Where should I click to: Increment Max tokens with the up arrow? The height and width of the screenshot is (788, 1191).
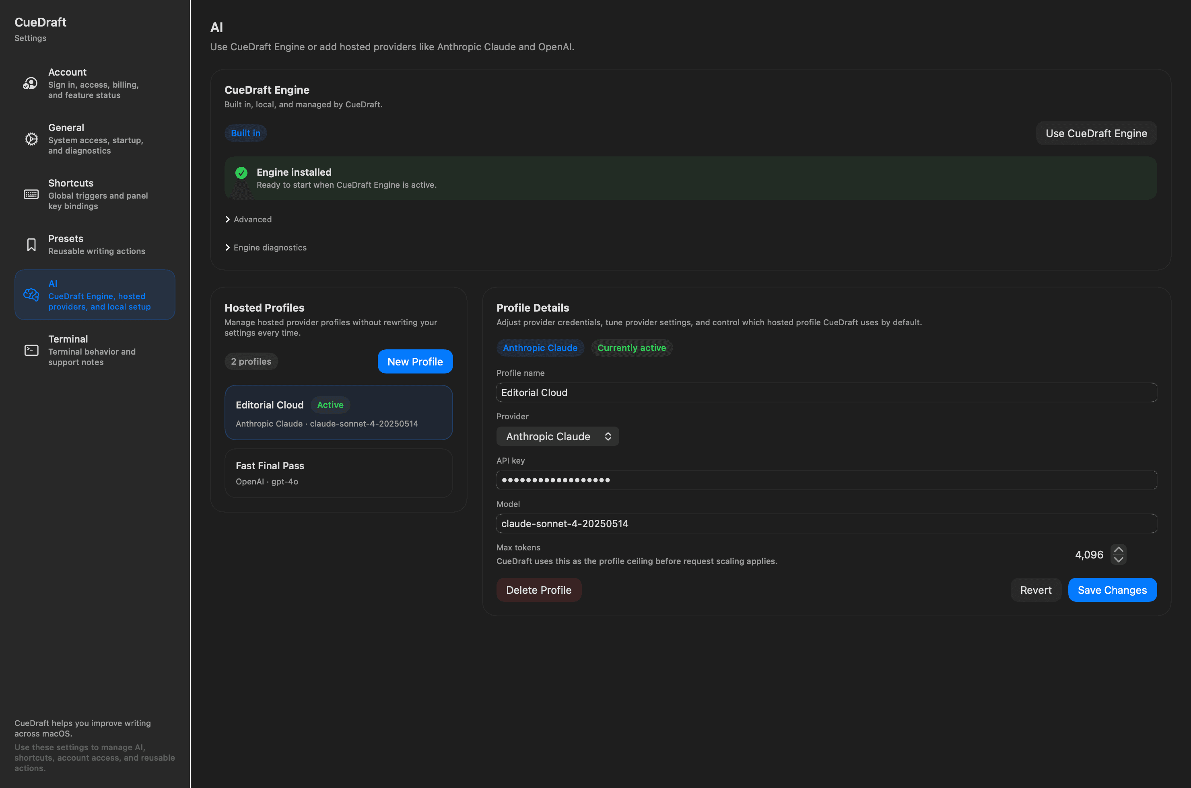pos(1119,548)
